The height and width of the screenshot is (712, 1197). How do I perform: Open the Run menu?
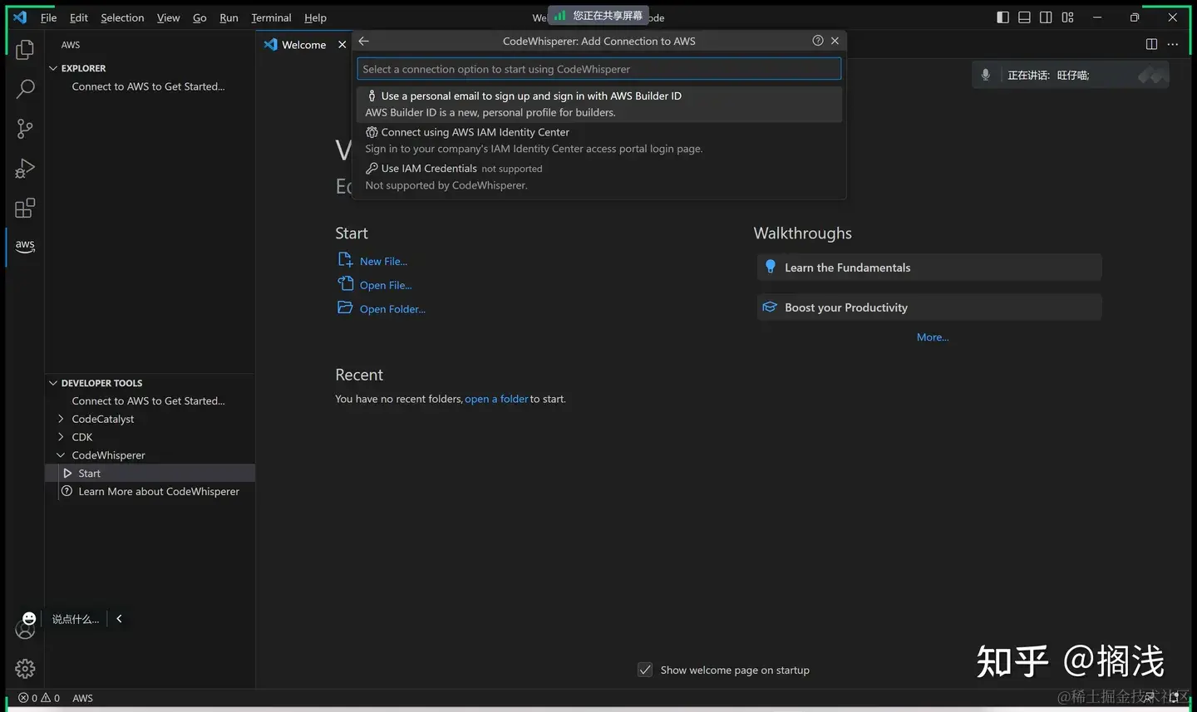coord(229,17)
